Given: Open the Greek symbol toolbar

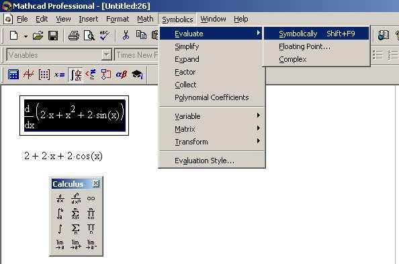Looking at the screenshot, I should coord(121,75).
